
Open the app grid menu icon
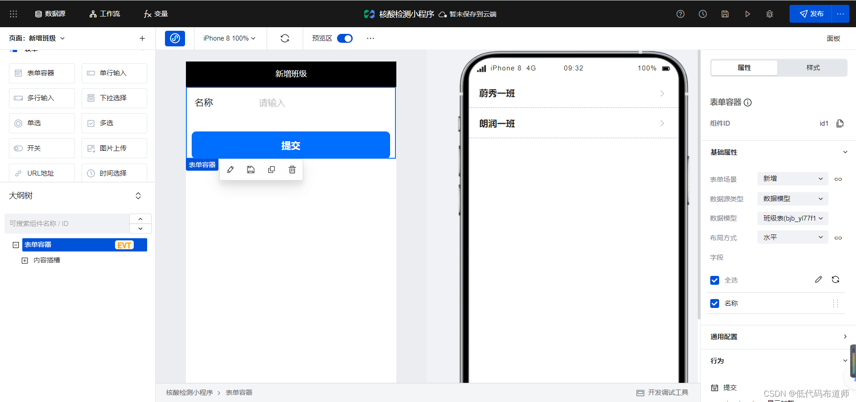13,14
